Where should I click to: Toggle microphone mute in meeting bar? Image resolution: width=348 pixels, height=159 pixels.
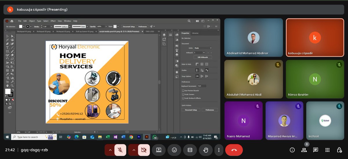[x=120, y=150]
